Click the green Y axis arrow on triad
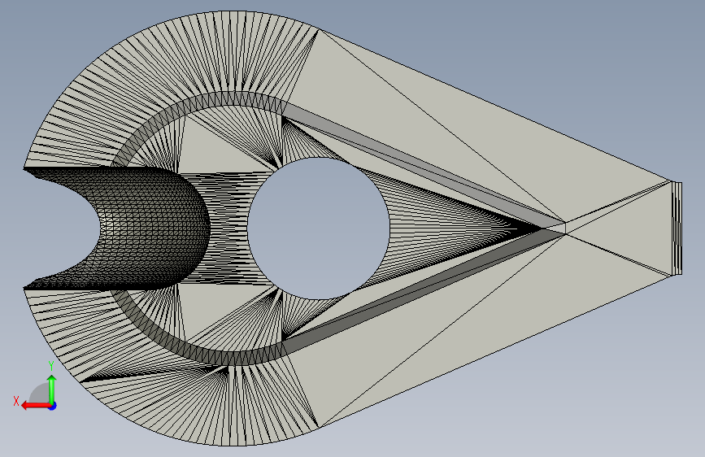 pyautogui.click(x=52, y=389)
